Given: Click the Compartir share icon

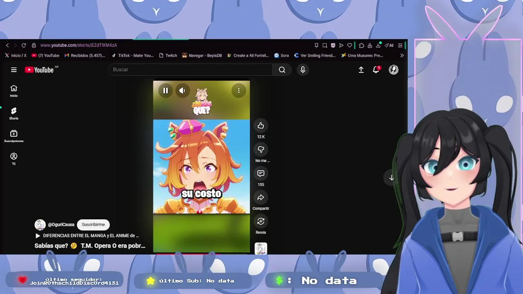Looking at the screenshot, I should [x=261, y=198].
